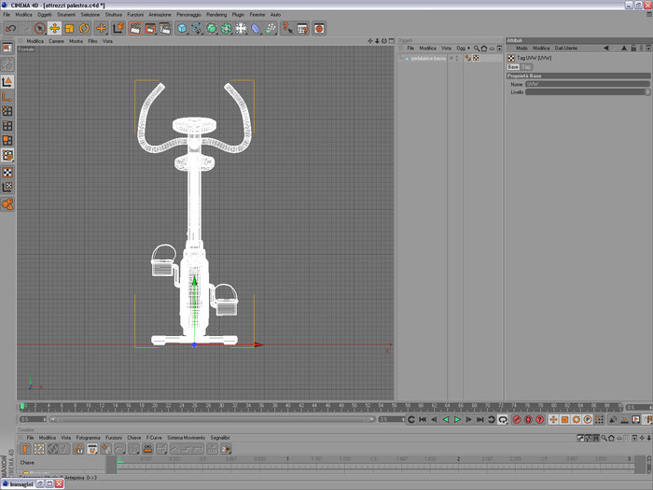
Task: Open the deformer capsule icon
Action: (x=256, y=28)
